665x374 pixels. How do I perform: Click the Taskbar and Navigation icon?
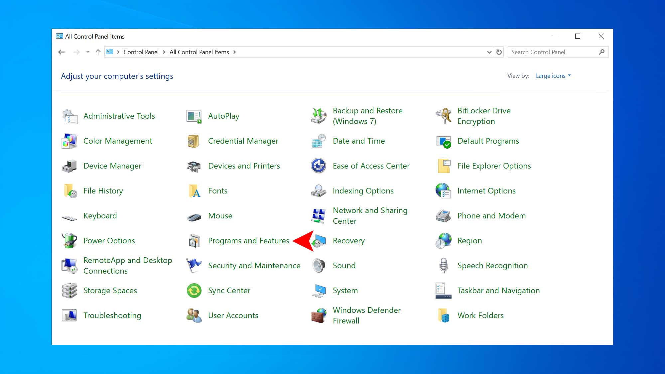[x=444, y=291]
